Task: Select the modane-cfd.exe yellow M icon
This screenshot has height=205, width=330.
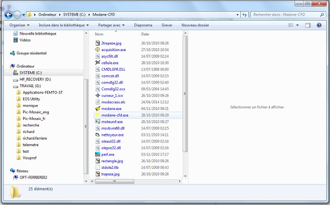Action: (98, 115)
